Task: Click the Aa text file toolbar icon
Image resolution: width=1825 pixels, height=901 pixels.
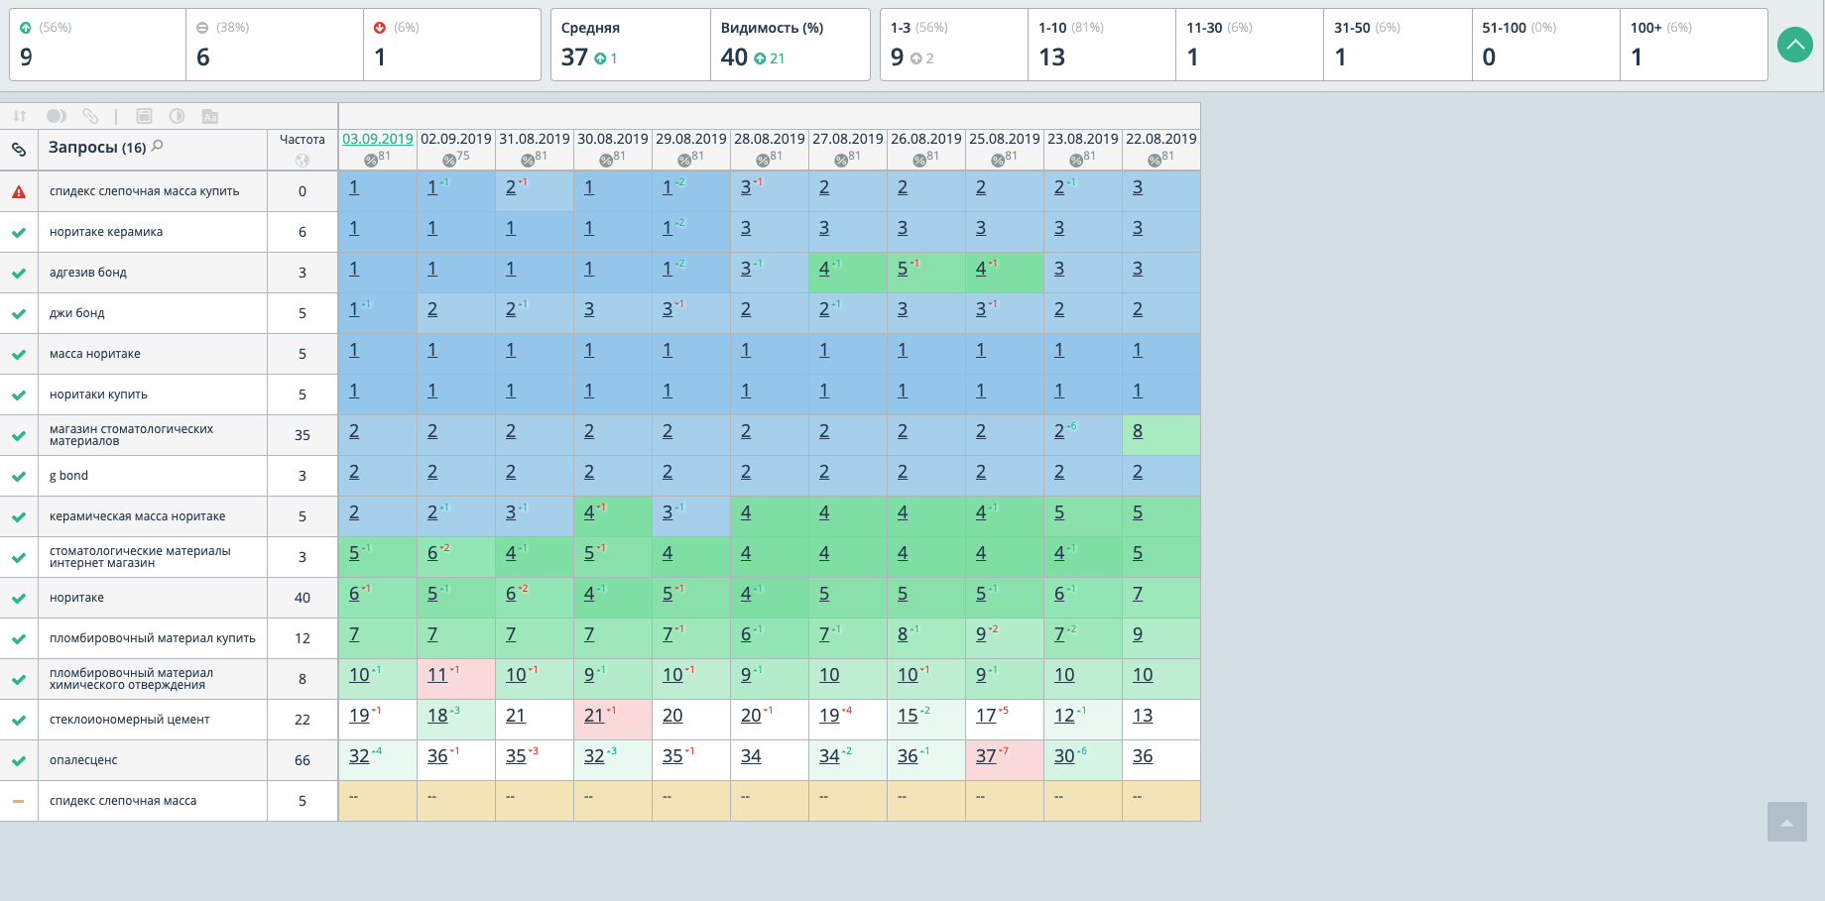Action: click(x=210, y=116)
